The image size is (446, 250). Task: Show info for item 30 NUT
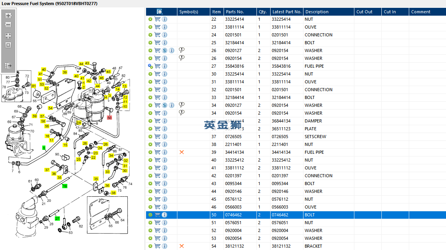point(164,74)
